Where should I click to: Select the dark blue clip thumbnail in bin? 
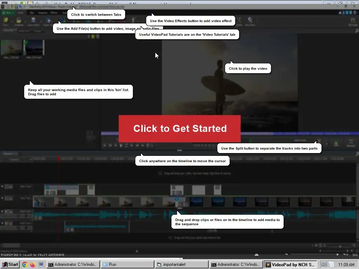pos(34,47)
